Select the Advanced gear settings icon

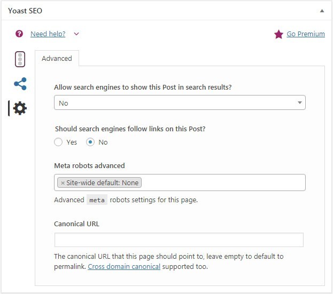[x=20, y=108]
